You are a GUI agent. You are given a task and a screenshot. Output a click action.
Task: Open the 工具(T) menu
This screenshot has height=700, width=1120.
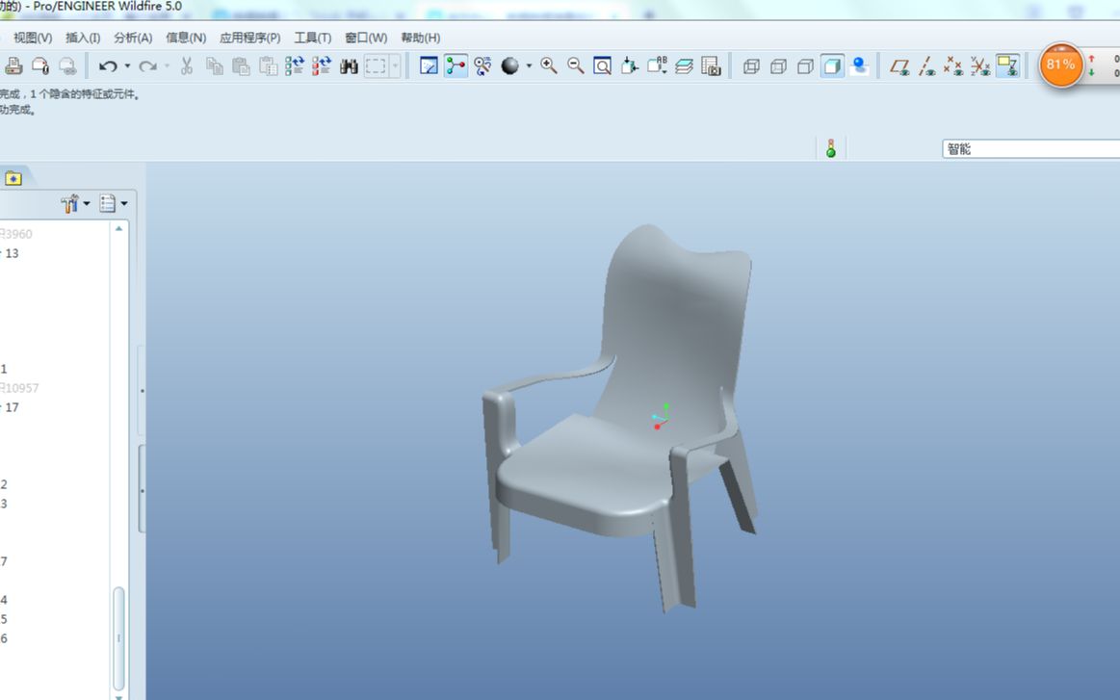click(312, 38)
